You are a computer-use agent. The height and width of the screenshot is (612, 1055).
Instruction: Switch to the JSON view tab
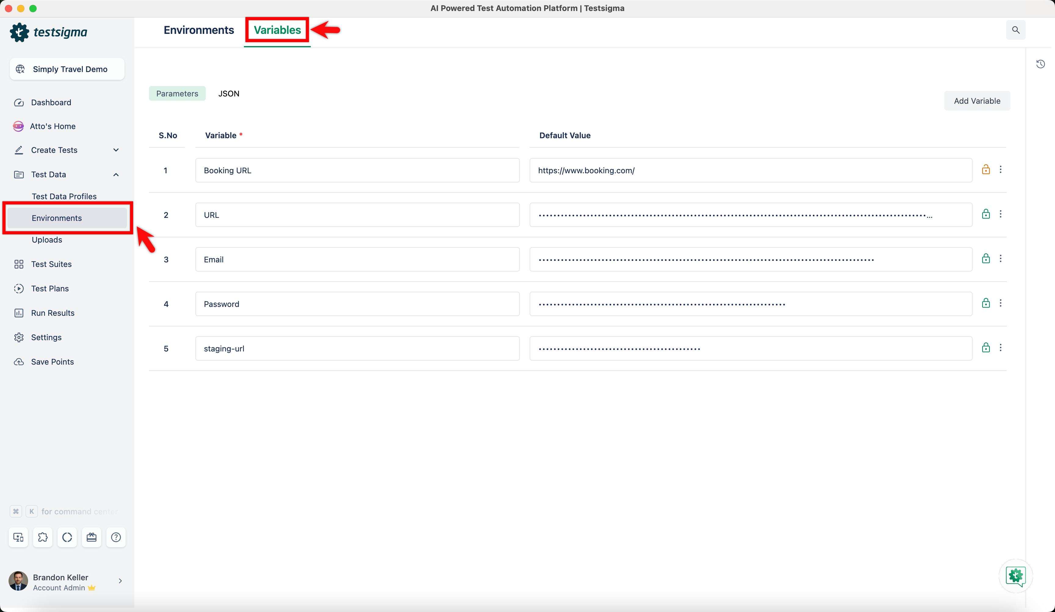click(x=229, y=94)
